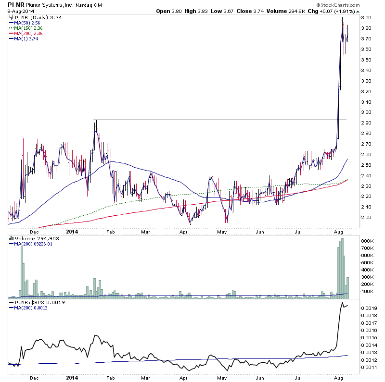The image size is (385, 382).
Task: Click the Chg +0.07 (+1.91%) value
Action: [x=331, y=11]
